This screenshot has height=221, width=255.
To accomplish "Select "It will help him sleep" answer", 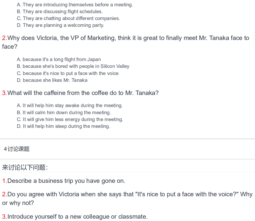I will tap(63, 126).
